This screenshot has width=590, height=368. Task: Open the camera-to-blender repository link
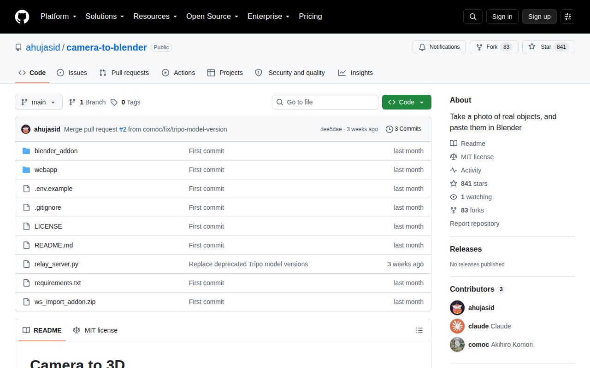(x=106, y=47)
